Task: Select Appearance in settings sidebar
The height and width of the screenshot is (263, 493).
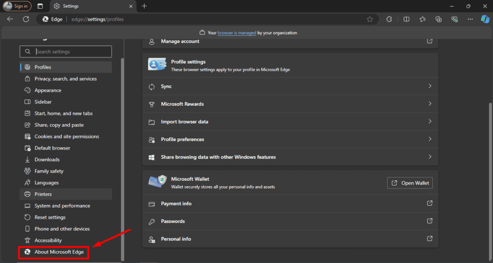Action: 48,90
